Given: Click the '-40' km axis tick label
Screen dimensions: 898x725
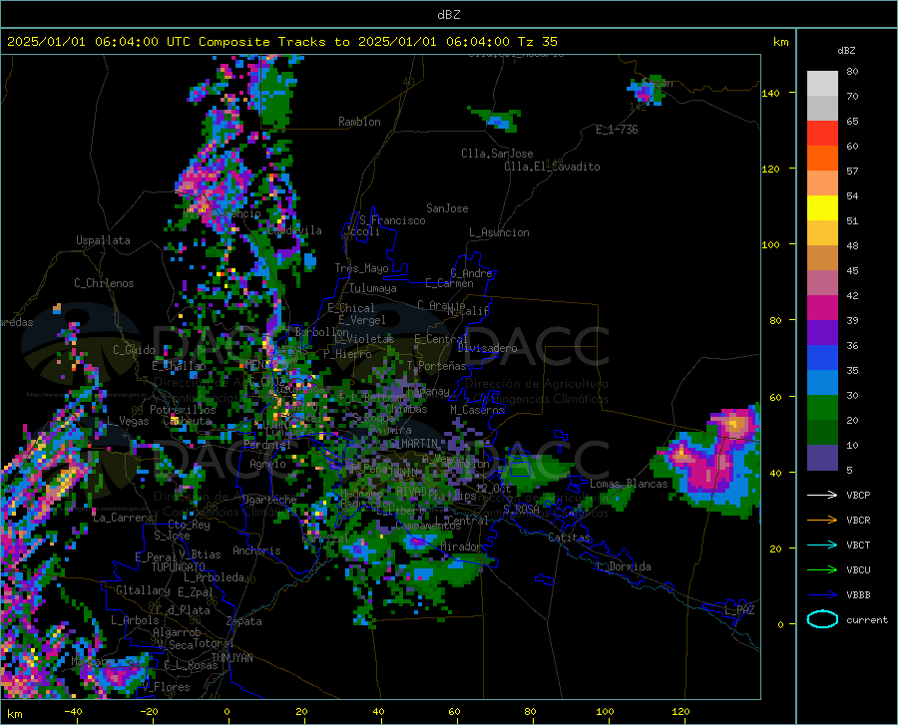Looking at the screenshot, I should pos(73,711).
